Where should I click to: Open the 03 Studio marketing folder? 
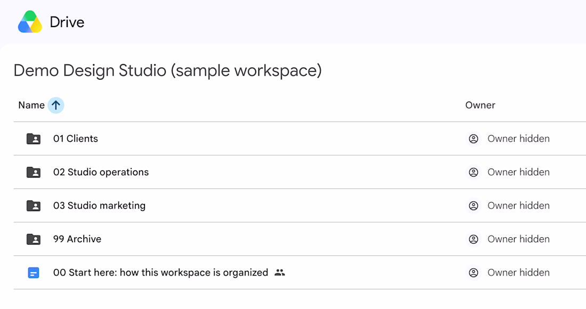pos(100,206)
